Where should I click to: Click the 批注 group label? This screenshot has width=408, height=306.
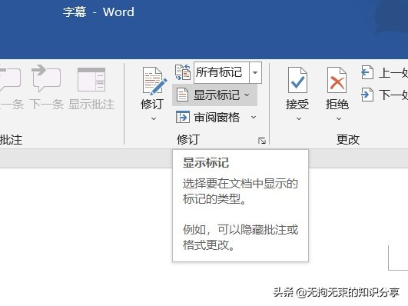tap(11, 139)
